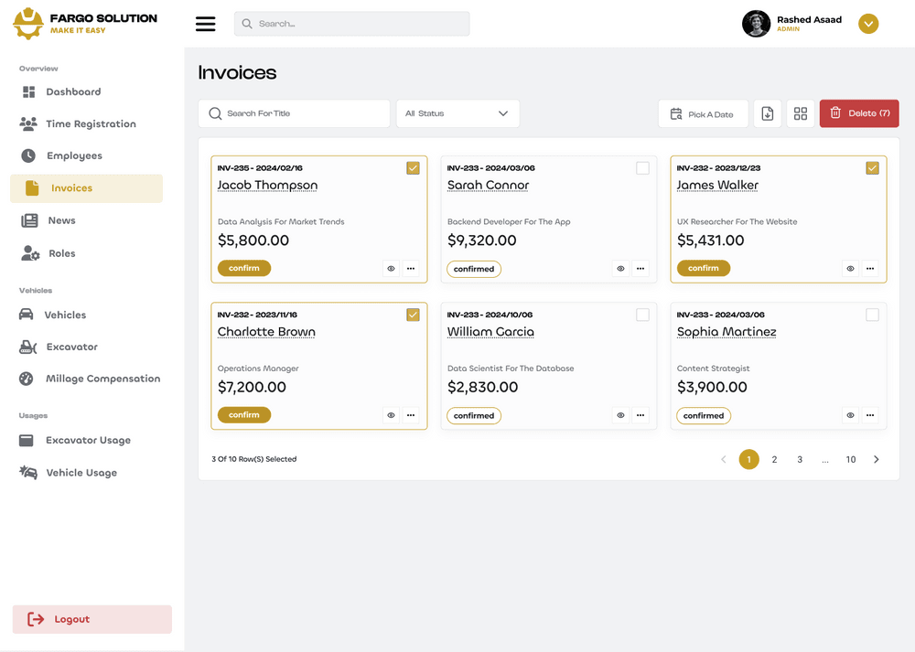Switch to grid view layout icon

click(x=801, y=113)
